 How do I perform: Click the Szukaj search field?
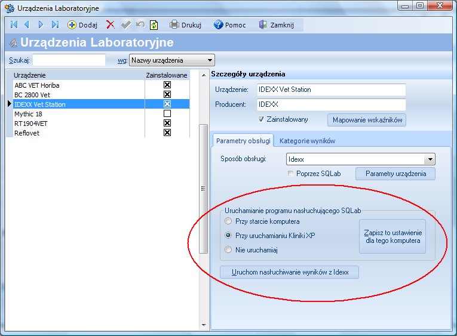(69, 60)
